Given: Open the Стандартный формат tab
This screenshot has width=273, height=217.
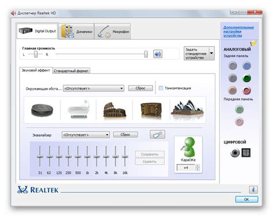Looking at the screenshot, I should pyautogui.click(x=71, y=71).
